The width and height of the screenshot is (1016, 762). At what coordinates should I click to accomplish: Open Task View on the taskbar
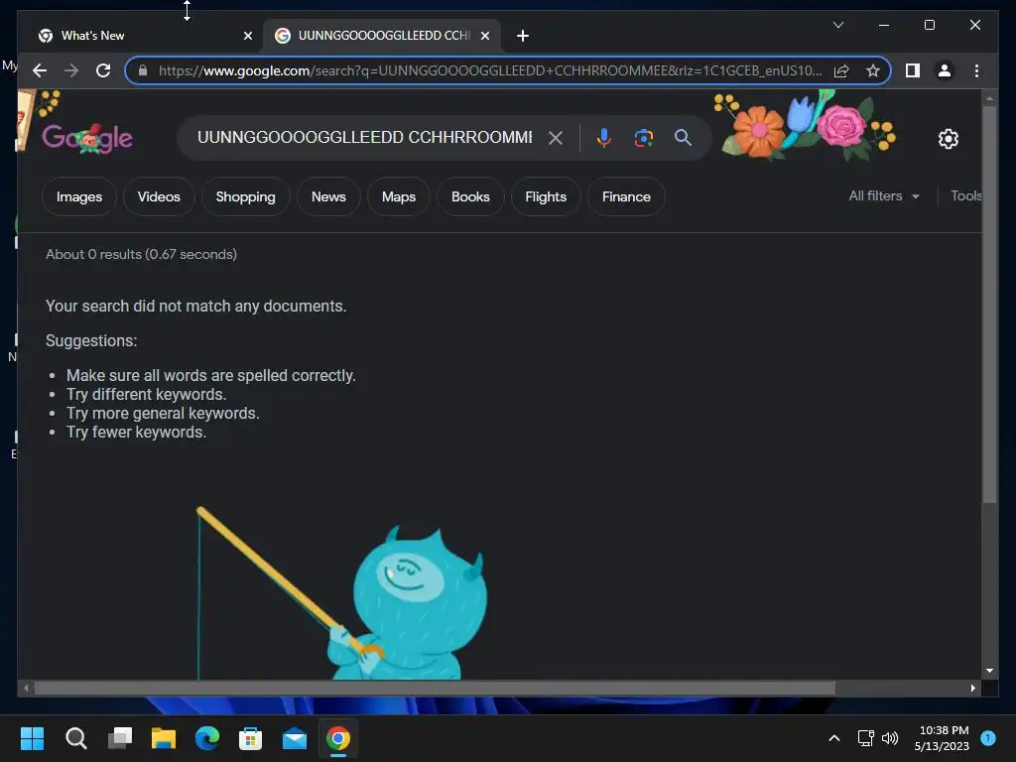tap(120, 738)
